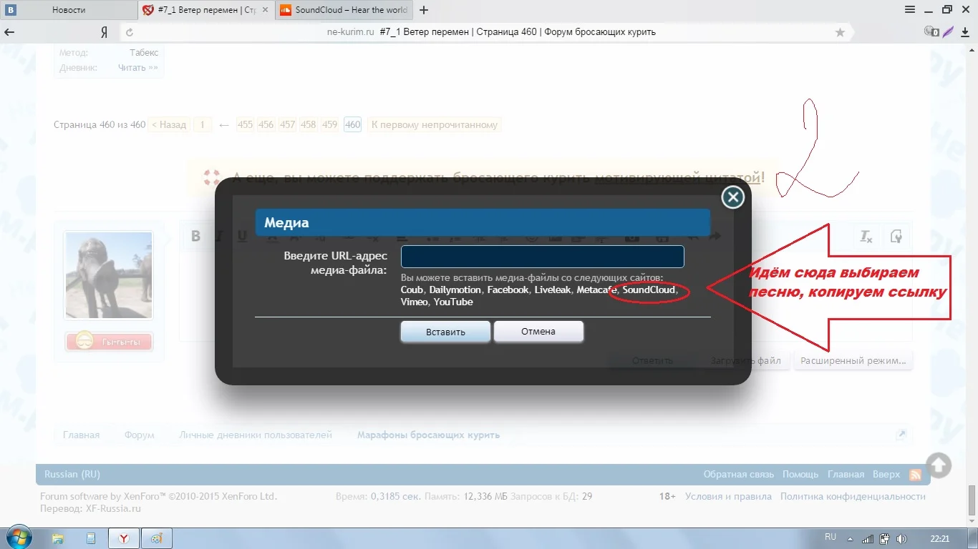Click the Yandex Browser taskbar icon
Screen dimensions: 978x549
click(124, 538)
